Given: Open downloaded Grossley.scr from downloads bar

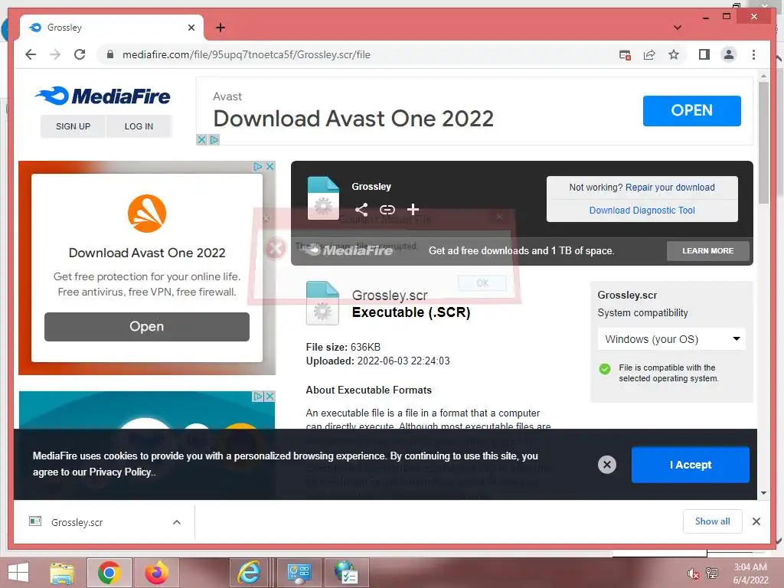Looking at the screenshot, I should 77,522.
